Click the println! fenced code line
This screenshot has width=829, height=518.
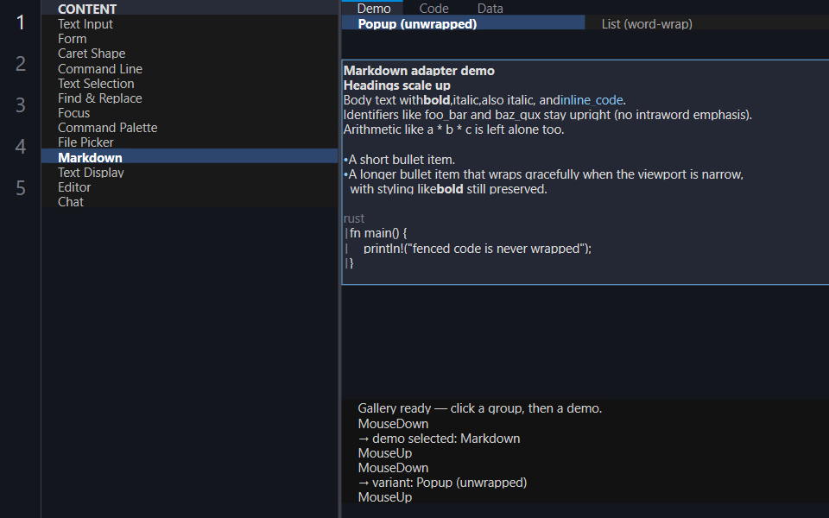click(x=478, y=249)
